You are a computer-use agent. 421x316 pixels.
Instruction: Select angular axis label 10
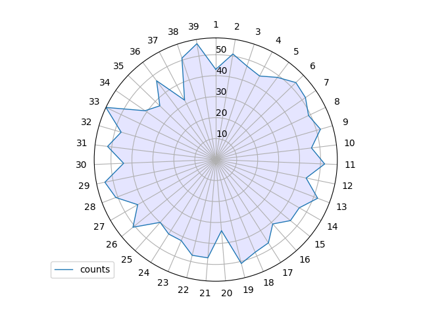point(349,143)
